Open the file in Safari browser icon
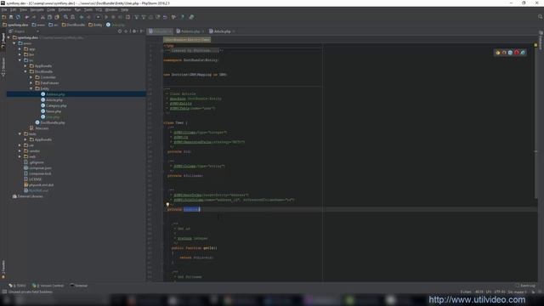 pyautogui.click(x=510, y=53)
